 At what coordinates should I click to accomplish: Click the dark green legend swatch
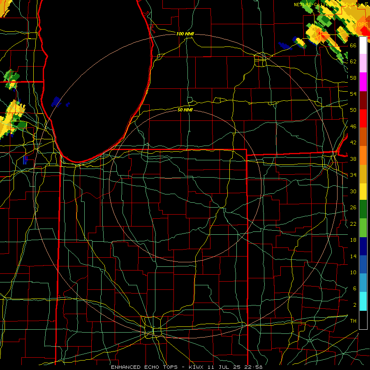click(x=363, y=209)
